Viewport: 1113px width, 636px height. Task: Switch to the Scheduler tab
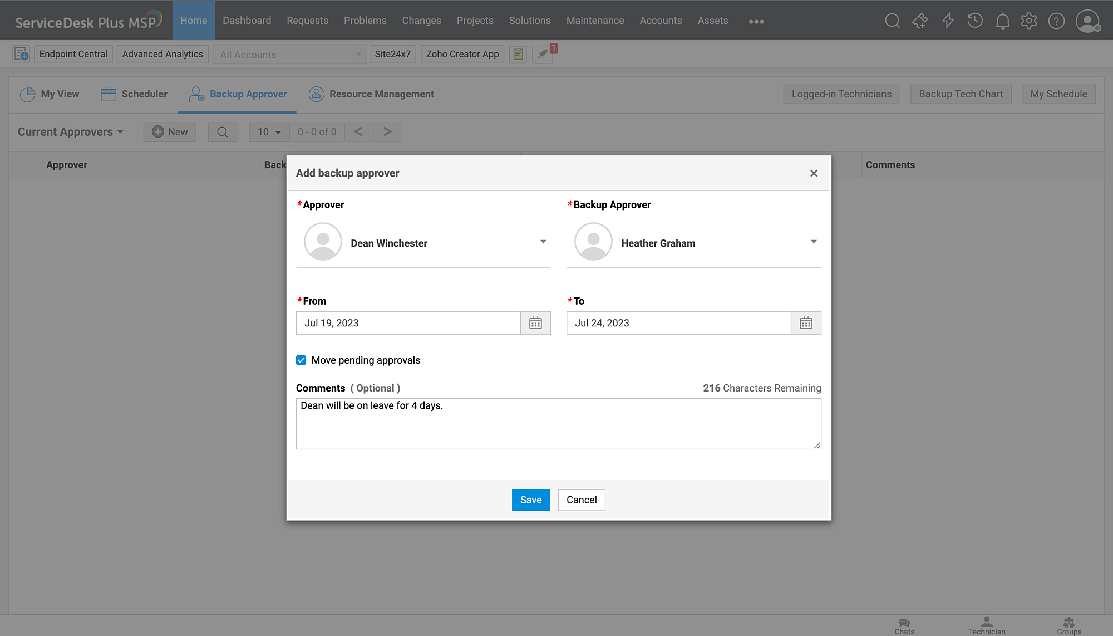(134, 94)
